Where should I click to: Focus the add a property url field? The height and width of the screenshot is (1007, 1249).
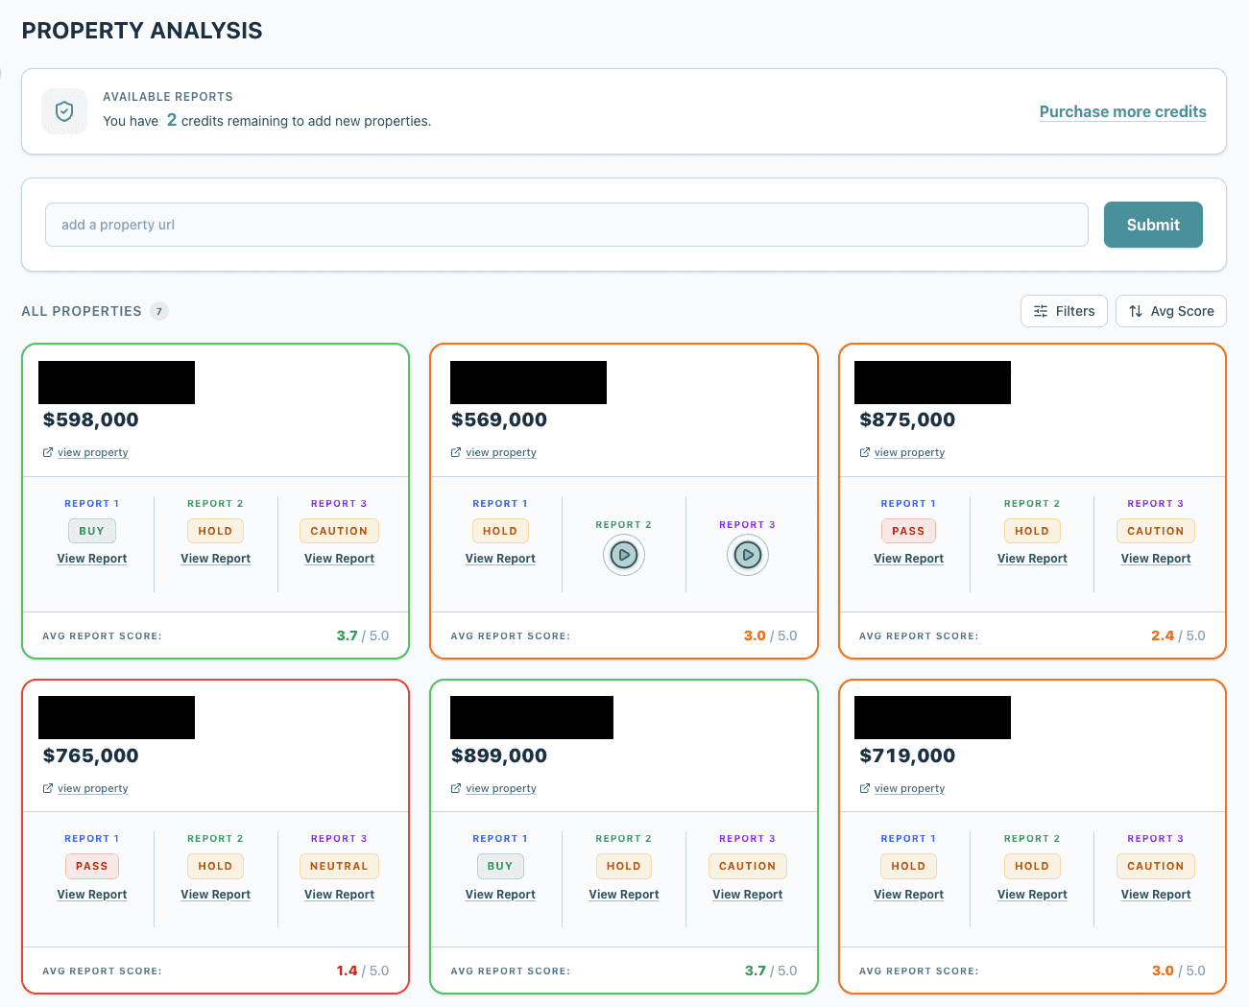(x=566, y=225)
